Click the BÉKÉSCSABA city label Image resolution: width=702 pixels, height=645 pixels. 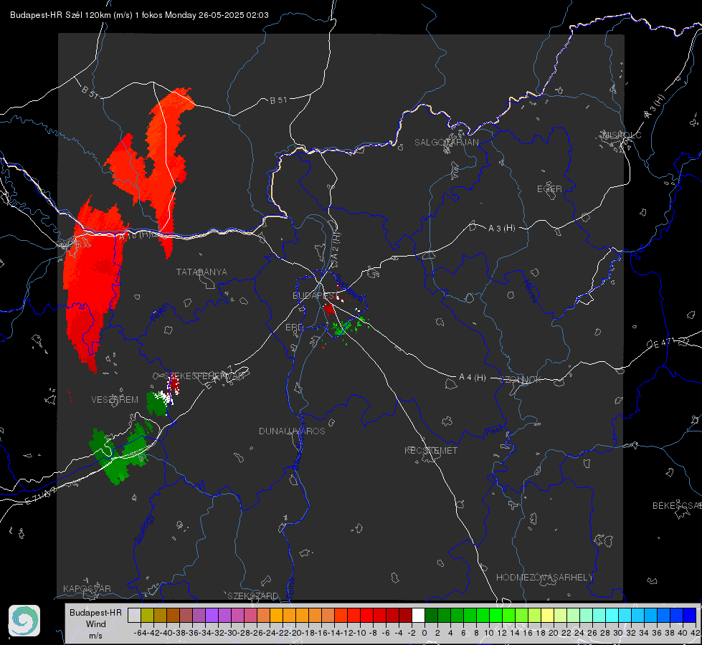(x=677, y=506)
